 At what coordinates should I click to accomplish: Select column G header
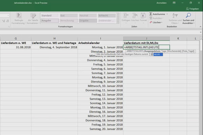pos(16,38)
